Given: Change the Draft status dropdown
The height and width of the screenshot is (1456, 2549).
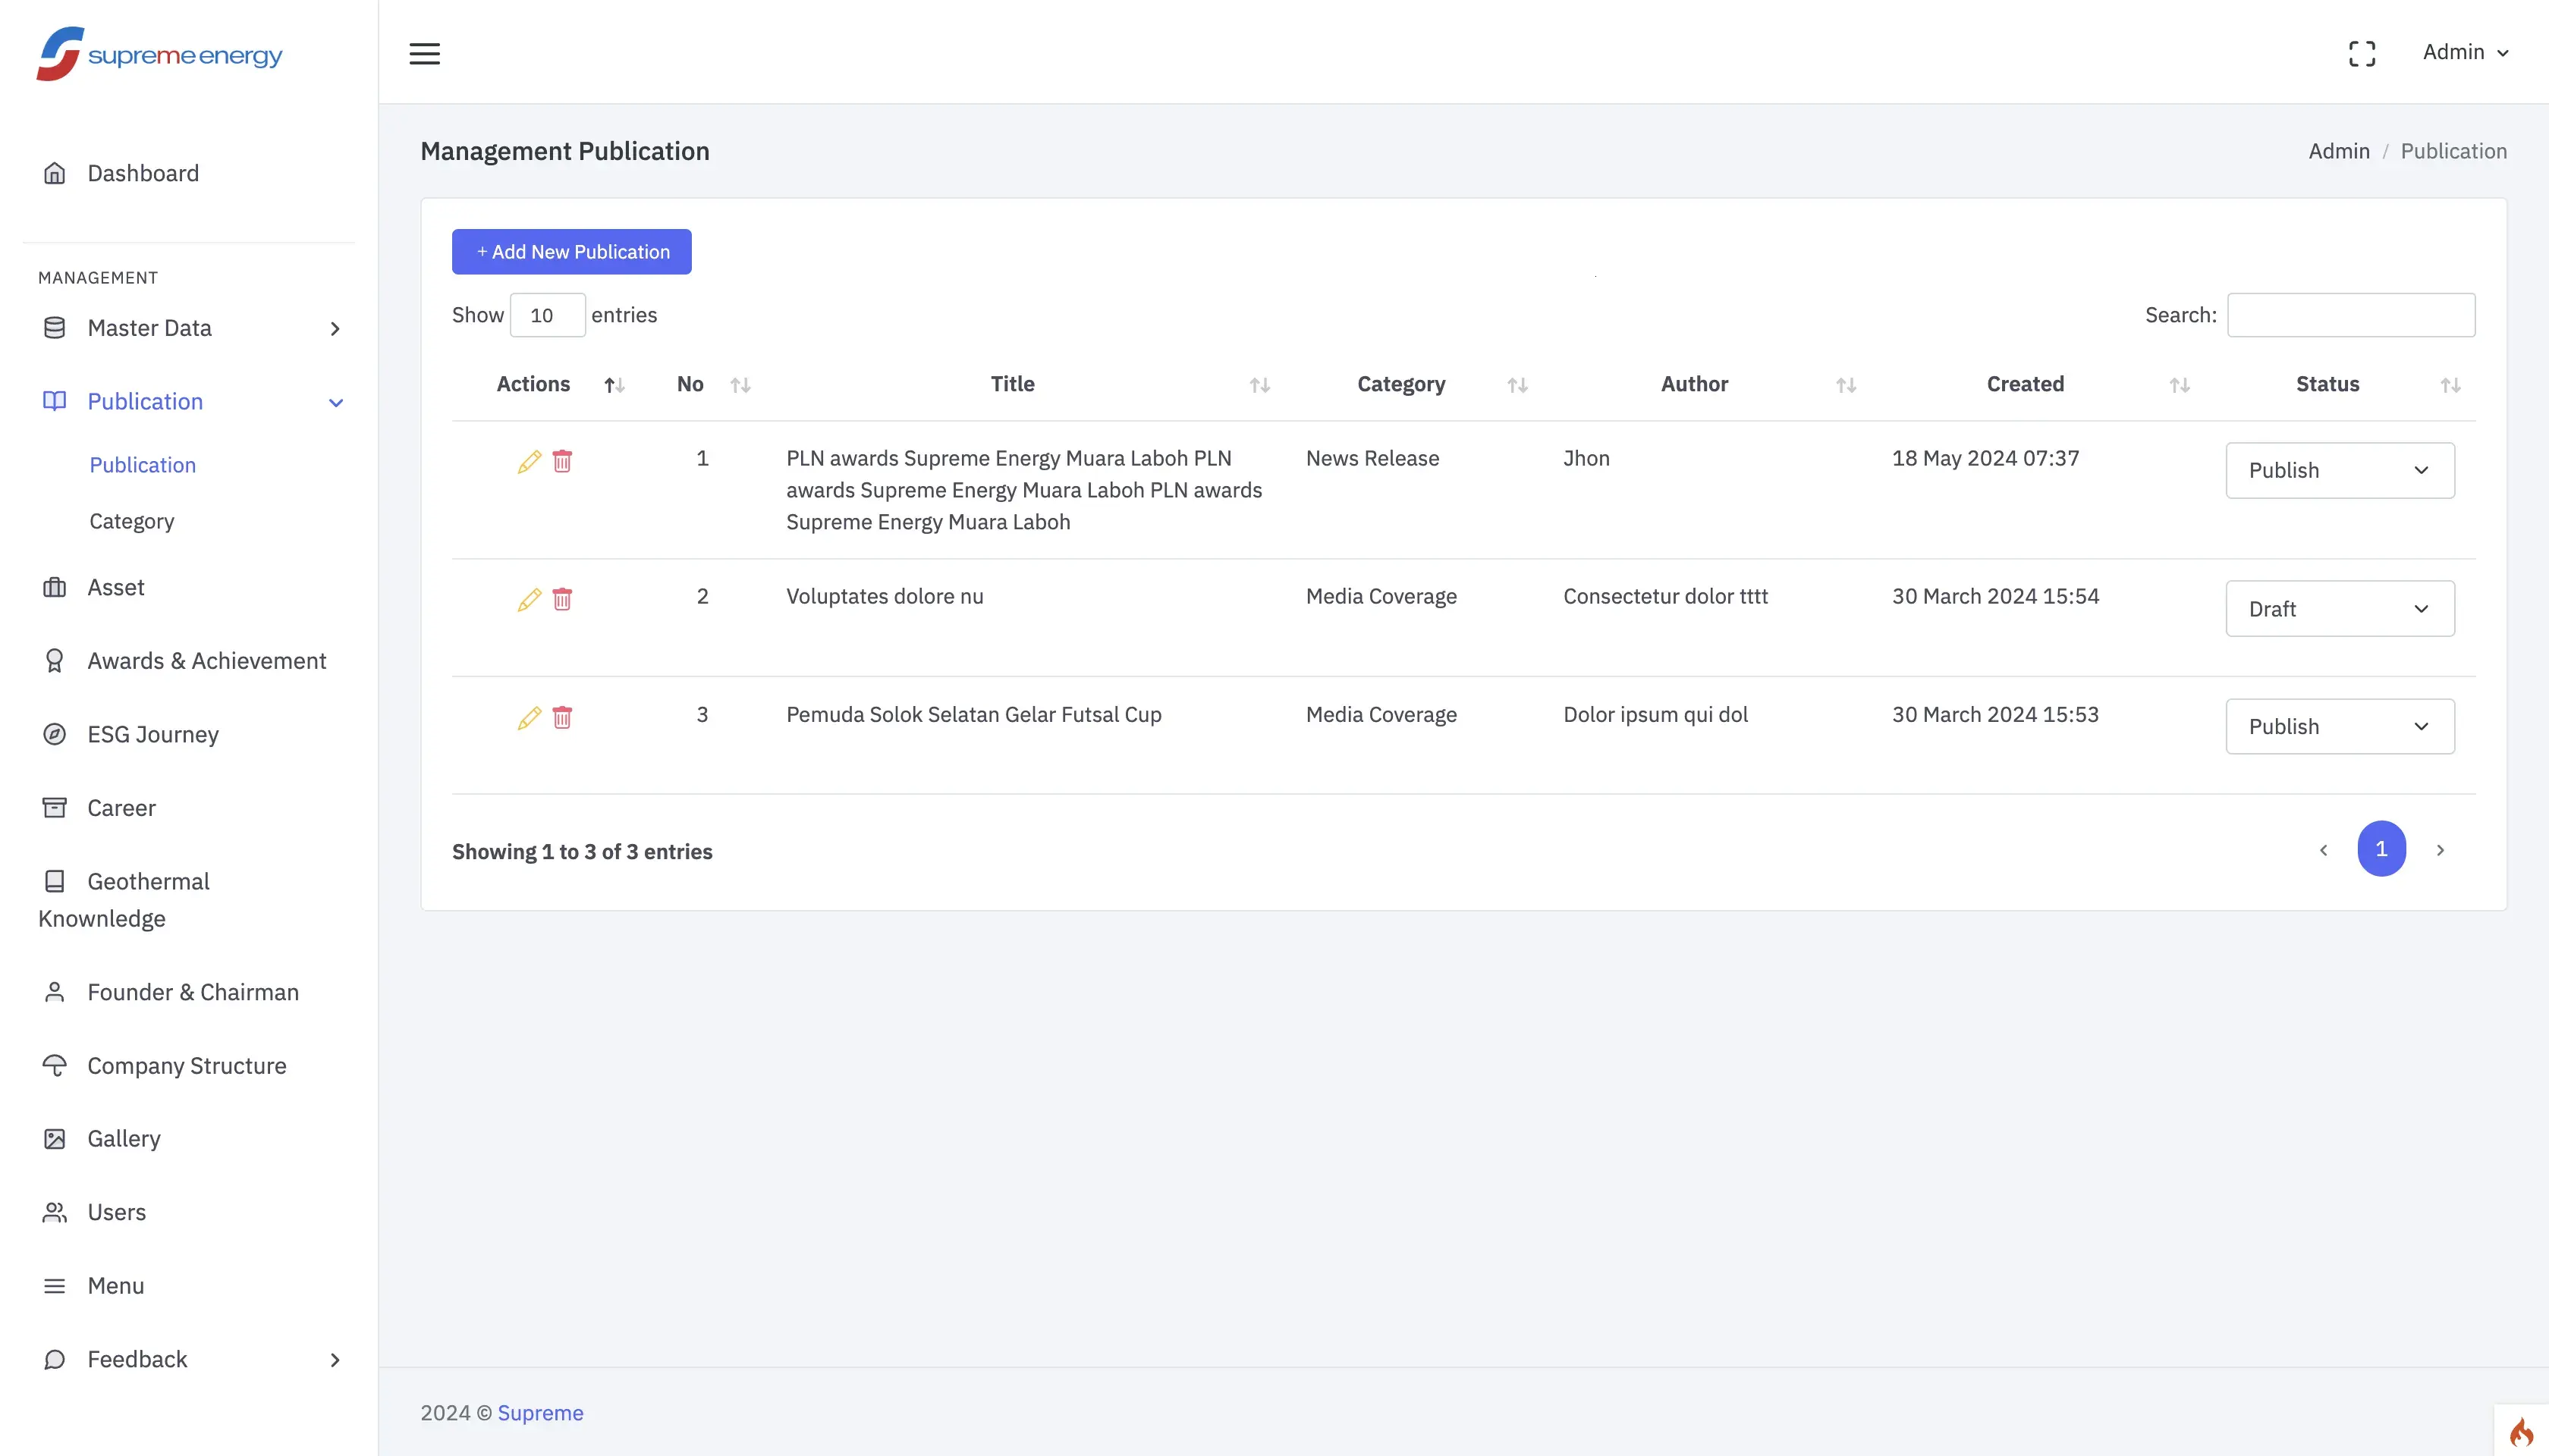Looking at the screenshot, I should click(2339, 608).
